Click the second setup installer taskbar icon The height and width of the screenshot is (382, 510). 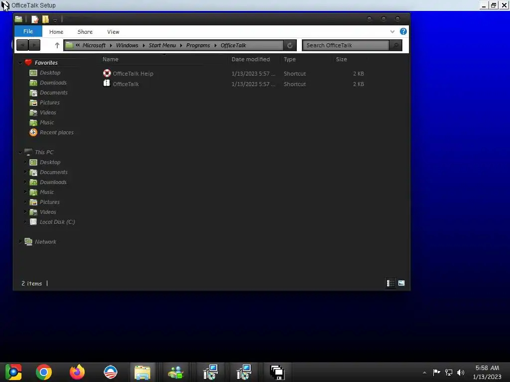pos(244,372)
